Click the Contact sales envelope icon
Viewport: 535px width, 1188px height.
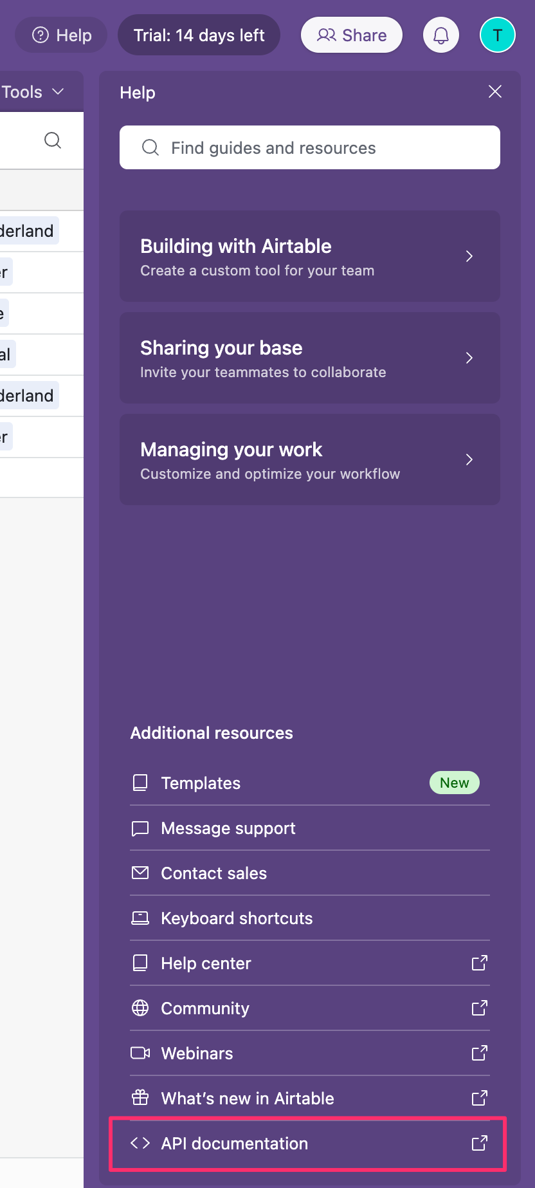[140, 873]
